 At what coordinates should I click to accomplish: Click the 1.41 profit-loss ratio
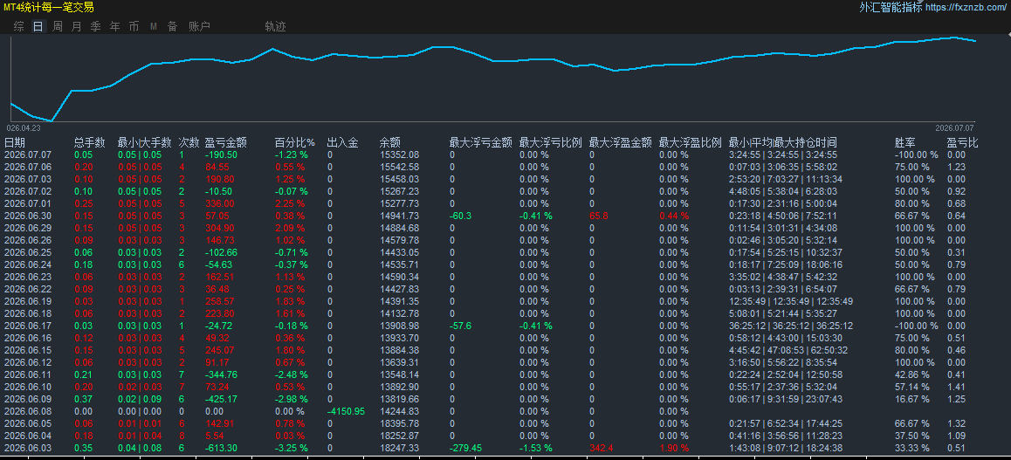pos(957,387)
